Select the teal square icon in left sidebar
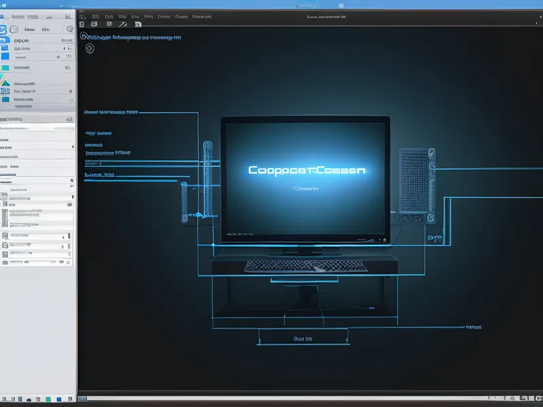The image size is (543, 407). 5,68
